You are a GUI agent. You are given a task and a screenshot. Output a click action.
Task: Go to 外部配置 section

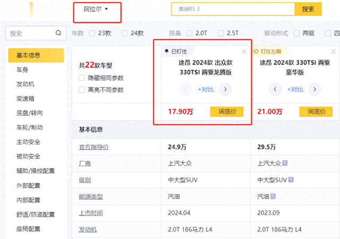(x=28, y=186)
